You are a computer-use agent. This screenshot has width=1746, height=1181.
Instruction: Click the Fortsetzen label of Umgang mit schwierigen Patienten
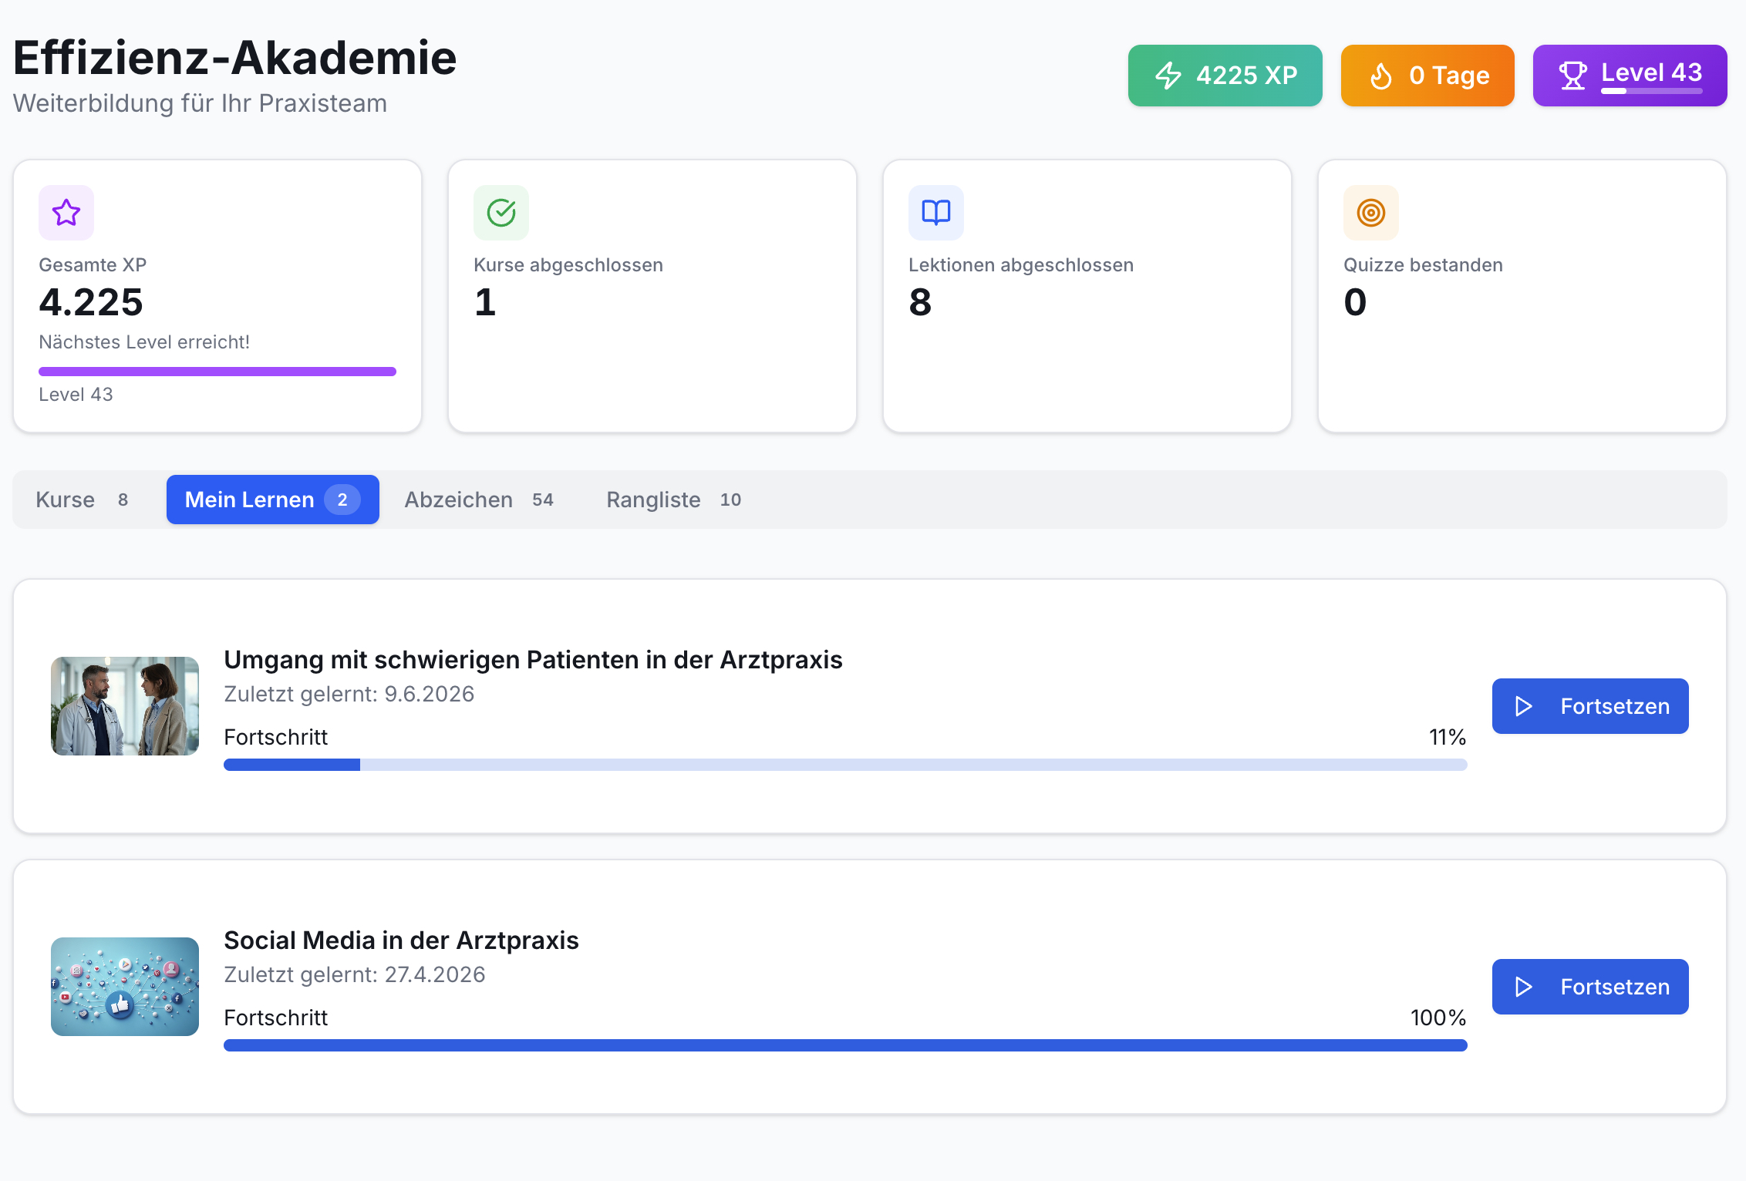pos(1615,706)
